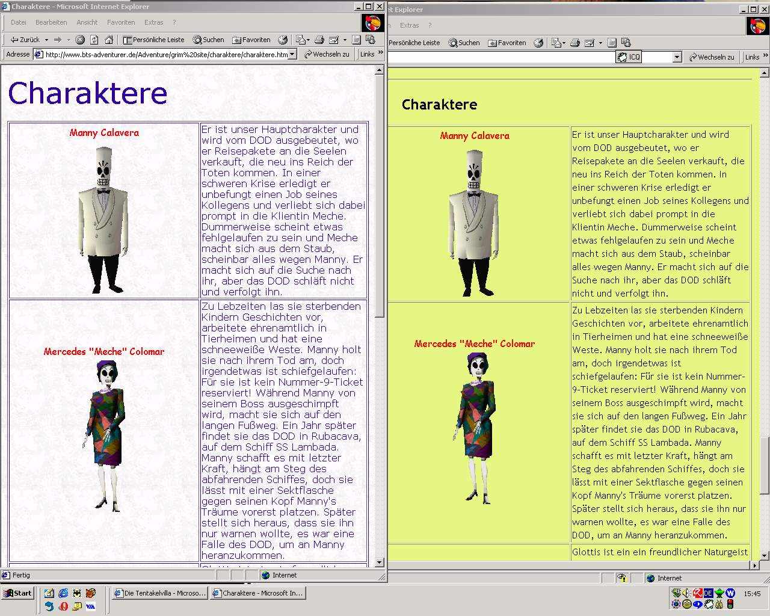This screenshot has height=616, width=770.
Task: Click the volume speaker icon in system tray
Action: tap(686, 594)
